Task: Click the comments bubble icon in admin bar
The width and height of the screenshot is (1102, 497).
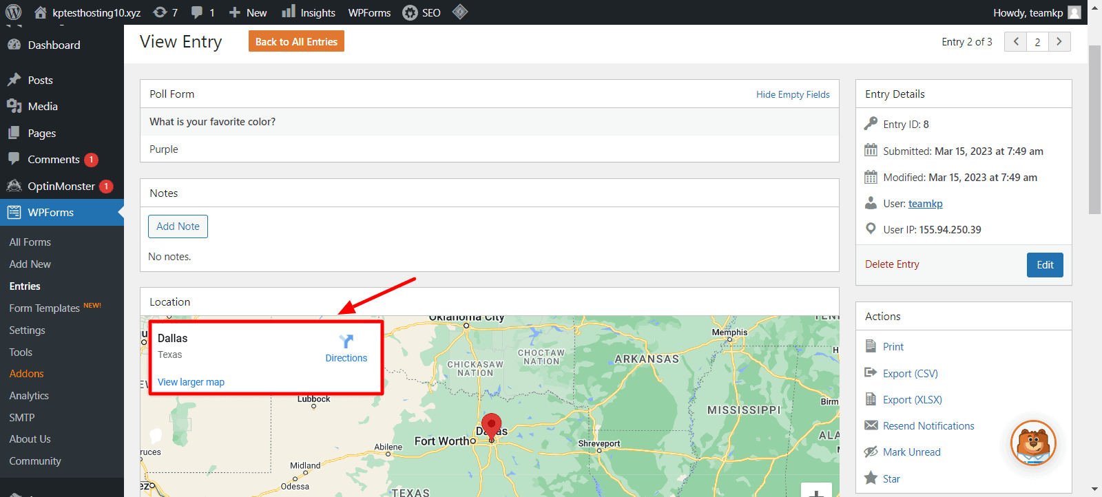Action: point(198,12)
